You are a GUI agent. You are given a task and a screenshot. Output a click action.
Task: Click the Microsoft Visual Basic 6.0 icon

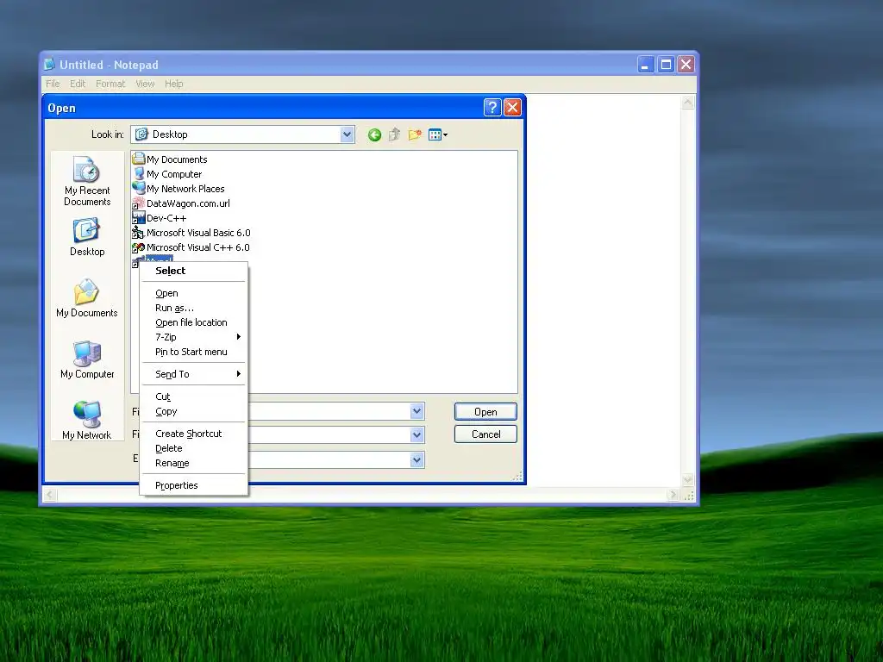coord(139,232)
